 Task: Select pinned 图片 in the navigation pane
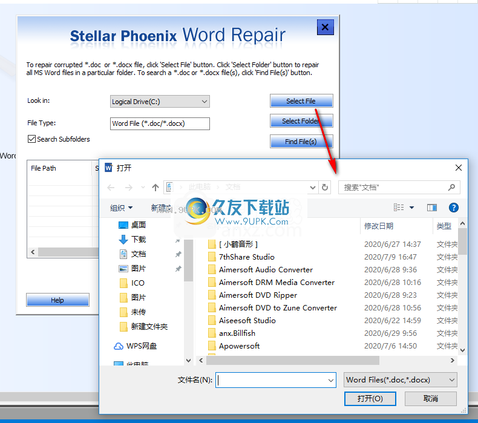click(139, 268)
